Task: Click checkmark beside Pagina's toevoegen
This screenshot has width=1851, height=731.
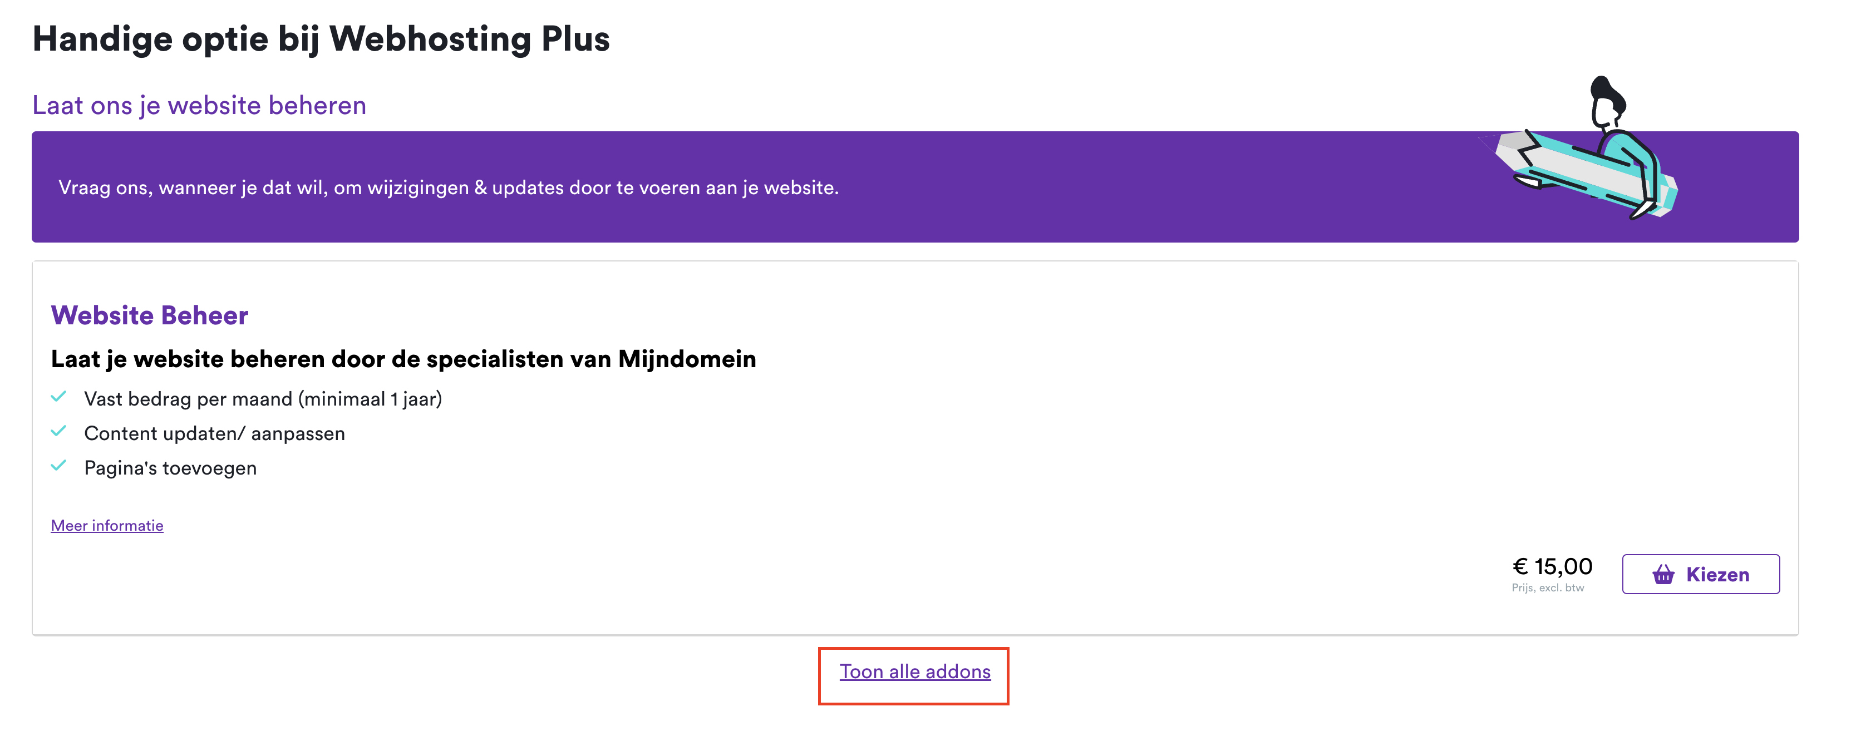Action: click(59, 466)
